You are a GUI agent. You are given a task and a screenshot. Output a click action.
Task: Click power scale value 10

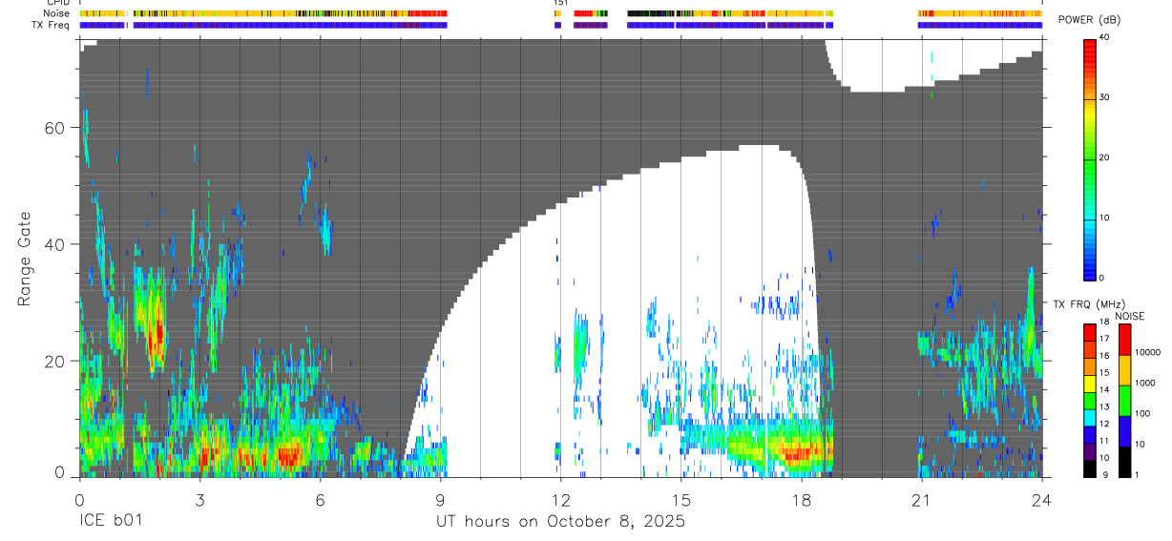[x=1106, y=218]
